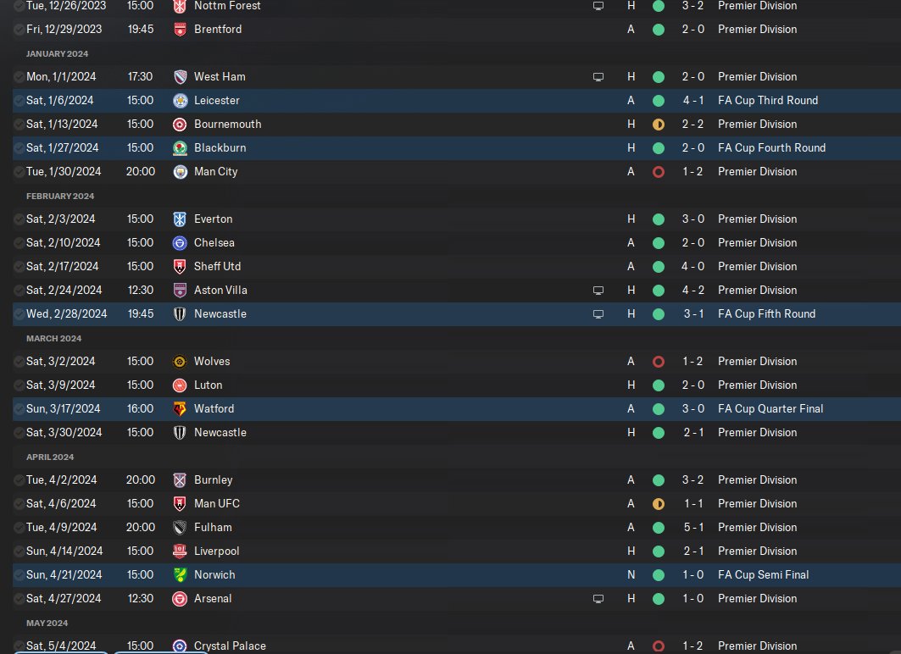Click the Leicester club badge icon

180,101
